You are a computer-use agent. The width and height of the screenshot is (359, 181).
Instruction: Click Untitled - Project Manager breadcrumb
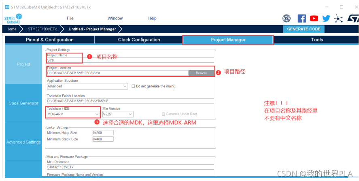tap(92, 29)
